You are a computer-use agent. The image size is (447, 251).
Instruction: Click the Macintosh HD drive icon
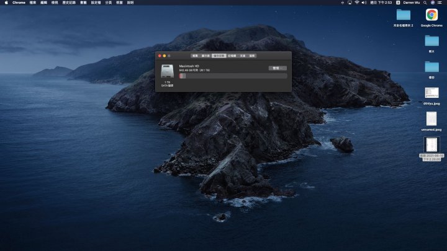[x=168, y=71]
